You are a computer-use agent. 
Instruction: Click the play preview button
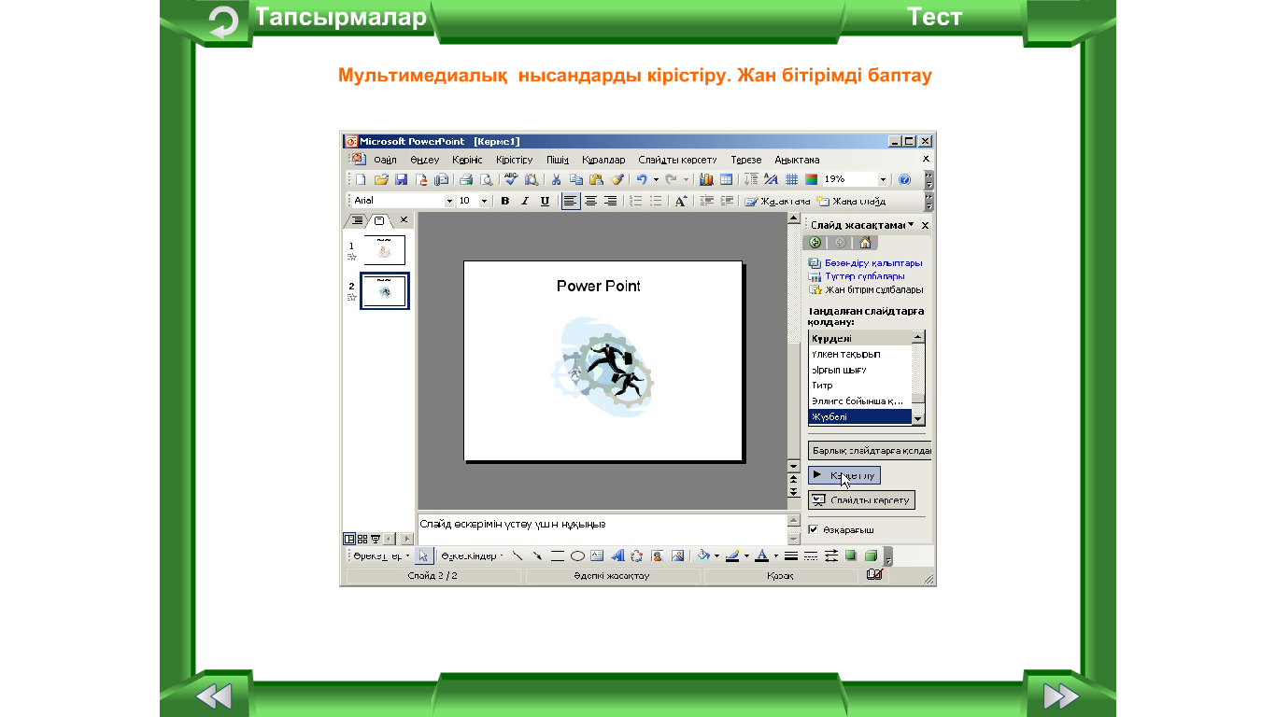pos(844,475)
